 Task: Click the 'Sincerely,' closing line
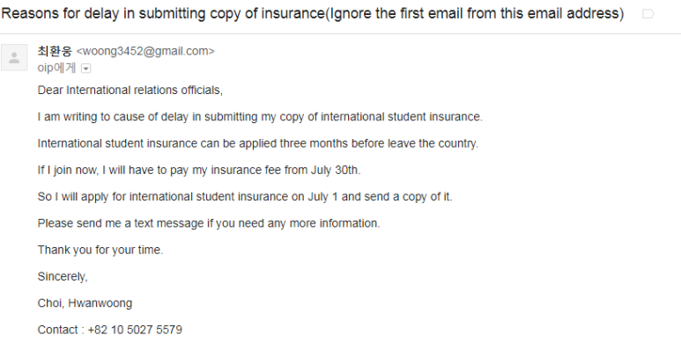(63, 277)
